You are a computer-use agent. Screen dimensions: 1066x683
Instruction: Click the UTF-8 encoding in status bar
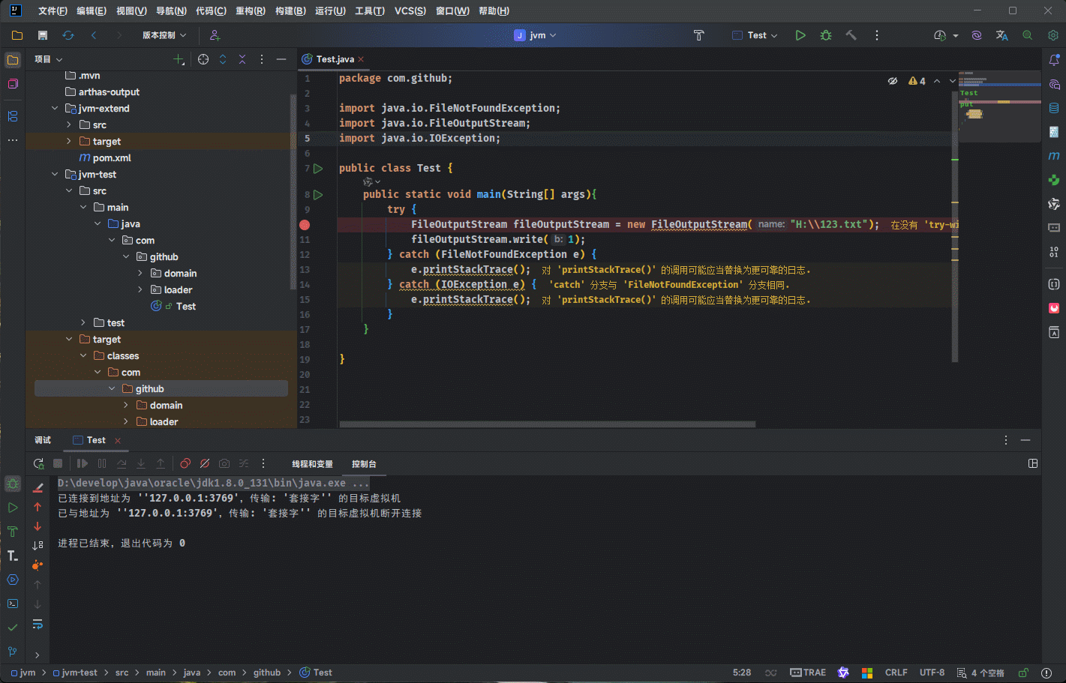(x=932, y=673)
